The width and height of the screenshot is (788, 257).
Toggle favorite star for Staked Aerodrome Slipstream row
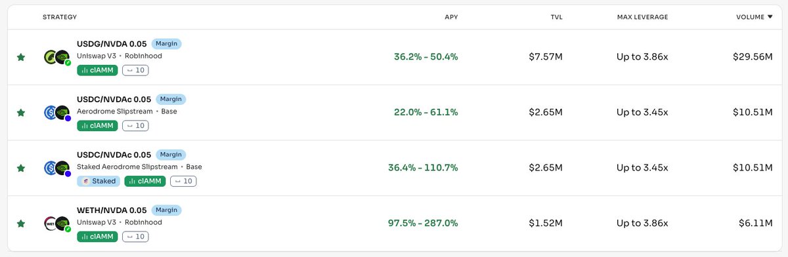[x=21, y=168]
